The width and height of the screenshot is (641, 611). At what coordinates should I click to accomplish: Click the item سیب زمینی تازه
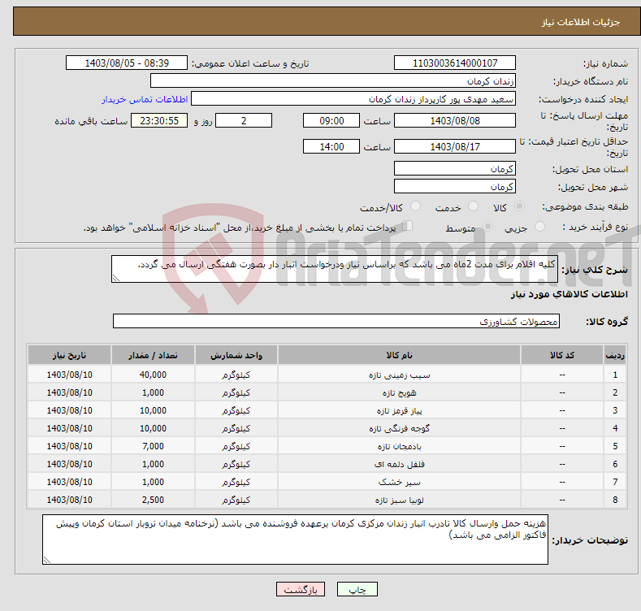[399, 375]
